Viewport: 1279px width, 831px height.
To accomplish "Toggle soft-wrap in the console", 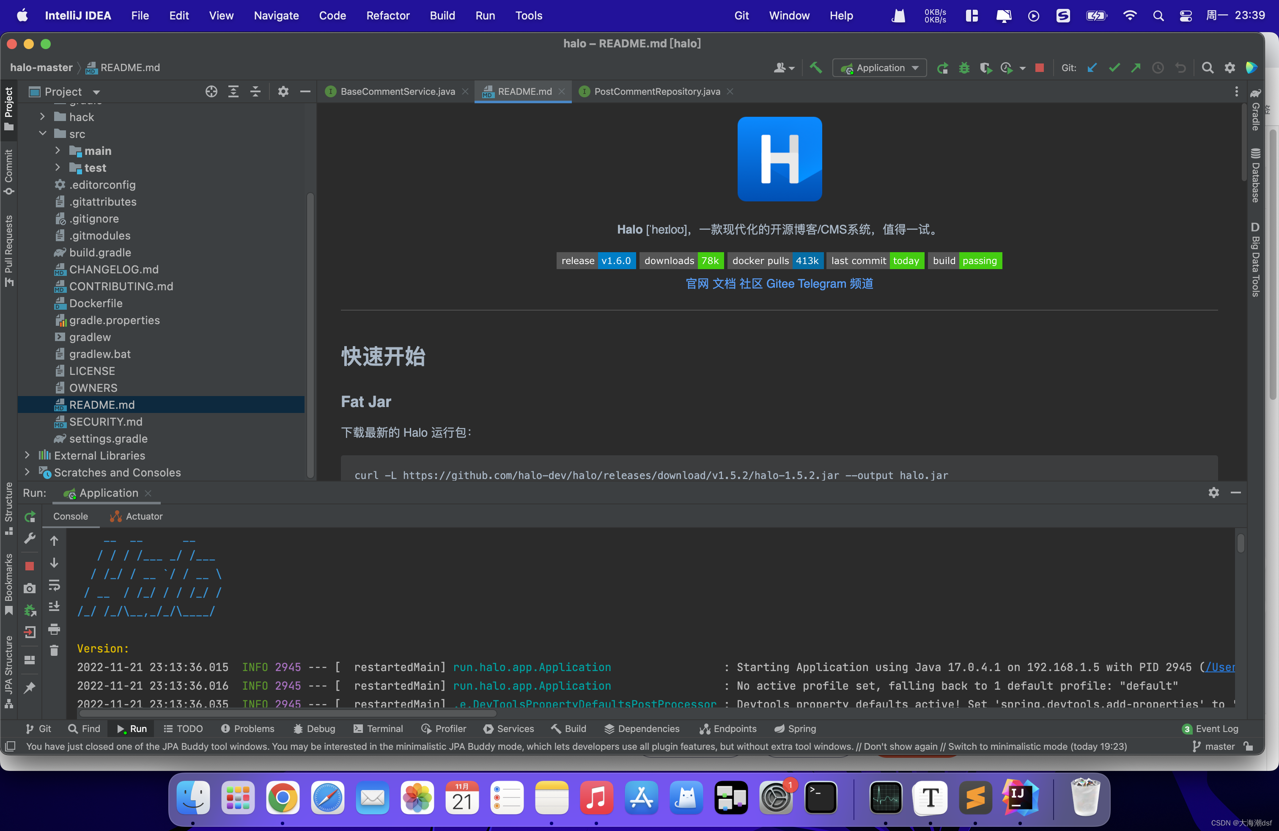I will click(x=54, y=584).
